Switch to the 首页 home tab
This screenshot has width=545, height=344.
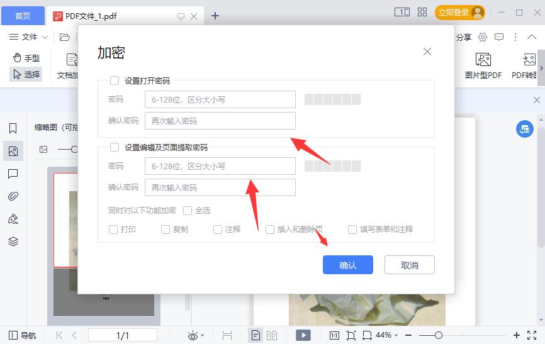tap(23, 16)
